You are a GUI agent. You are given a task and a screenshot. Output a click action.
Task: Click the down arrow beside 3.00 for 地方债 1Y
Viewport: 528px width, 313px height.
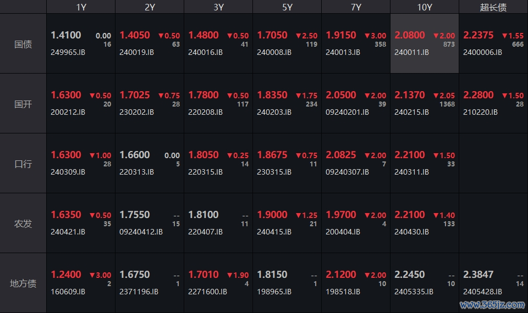[92, 275]
